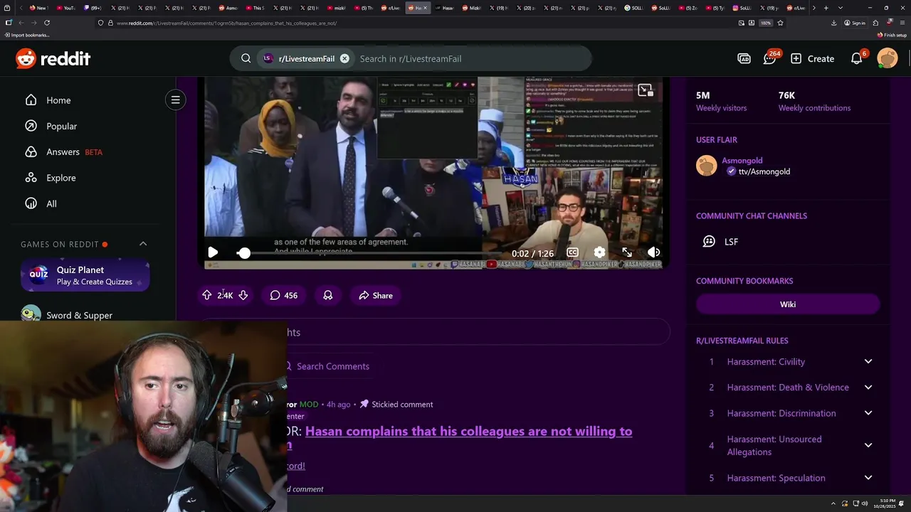Open the chat icon with 264 badge
The height and width of the screenshot is (512, 911).
[770, 58]
